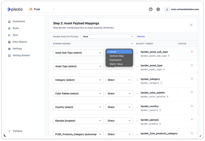This screenshot has width=205, height=141.
Task: Open the Category (select) source dropdown
Action: (x=78, y=80)
